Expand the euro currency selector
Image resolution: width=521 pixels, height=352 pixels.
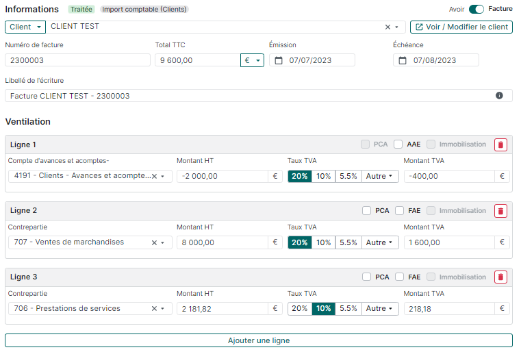(252, 60)
